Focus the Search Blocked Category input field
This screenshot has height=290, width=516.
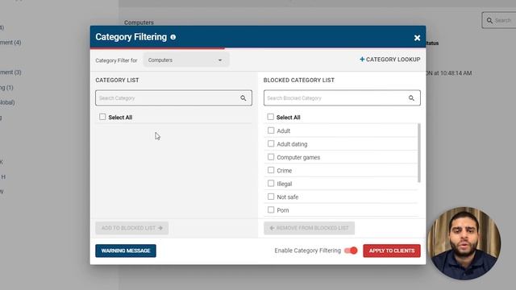(342, 98)
